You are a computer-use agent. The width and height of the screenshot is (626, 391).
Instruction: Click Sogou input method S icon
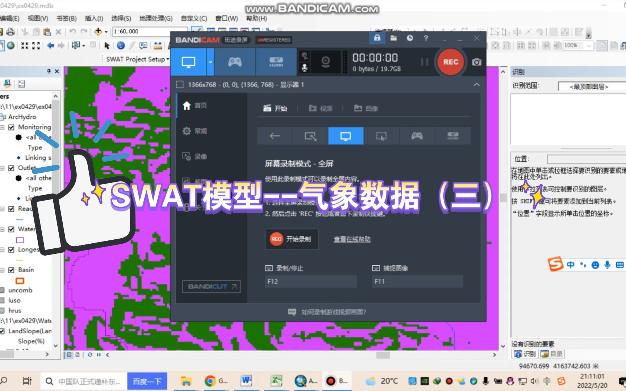(555, 264)
